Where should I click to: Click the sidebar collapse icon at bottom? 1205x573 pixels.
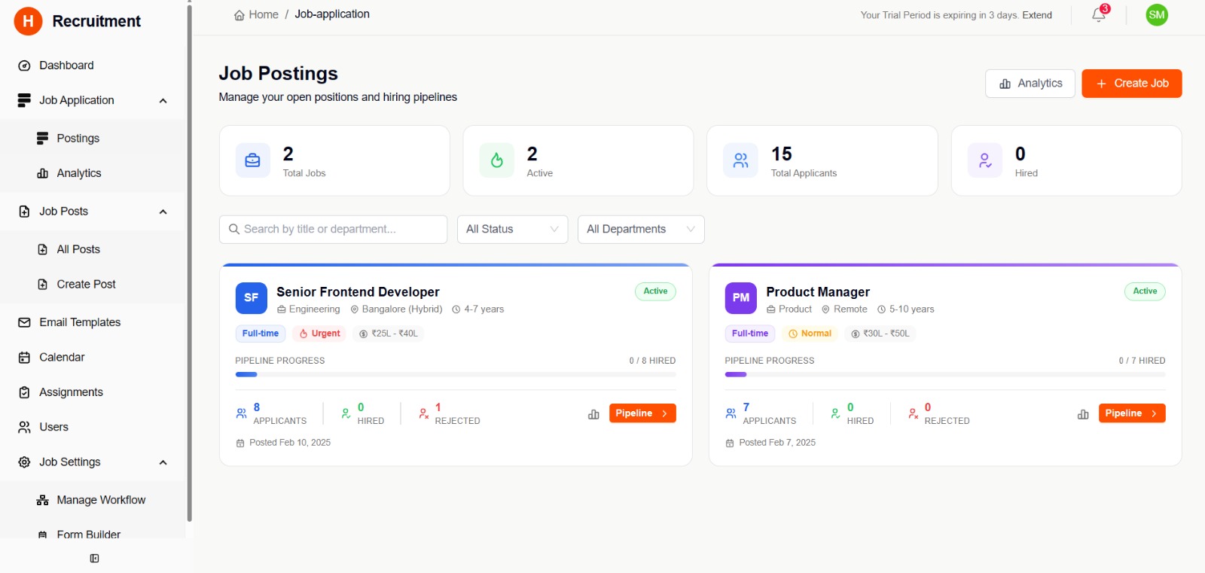pos(94,558)
